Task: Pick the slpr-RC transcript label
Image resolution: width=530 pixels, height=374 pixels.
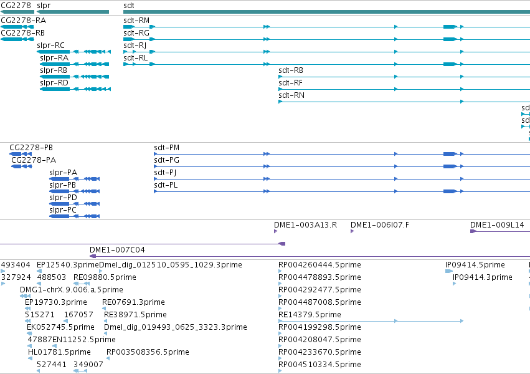Action: 50,46
